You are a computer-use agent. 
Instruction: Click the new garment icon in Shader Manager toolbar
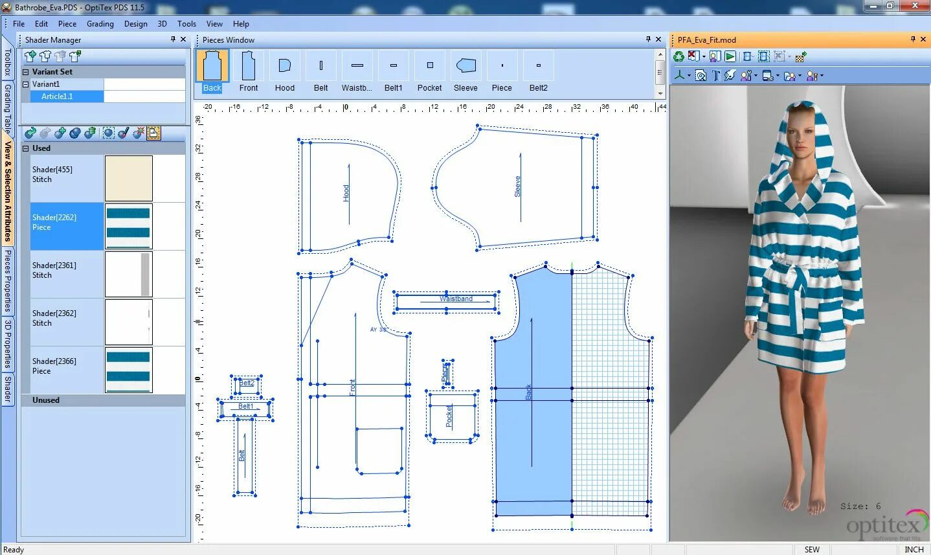(30, 57)
